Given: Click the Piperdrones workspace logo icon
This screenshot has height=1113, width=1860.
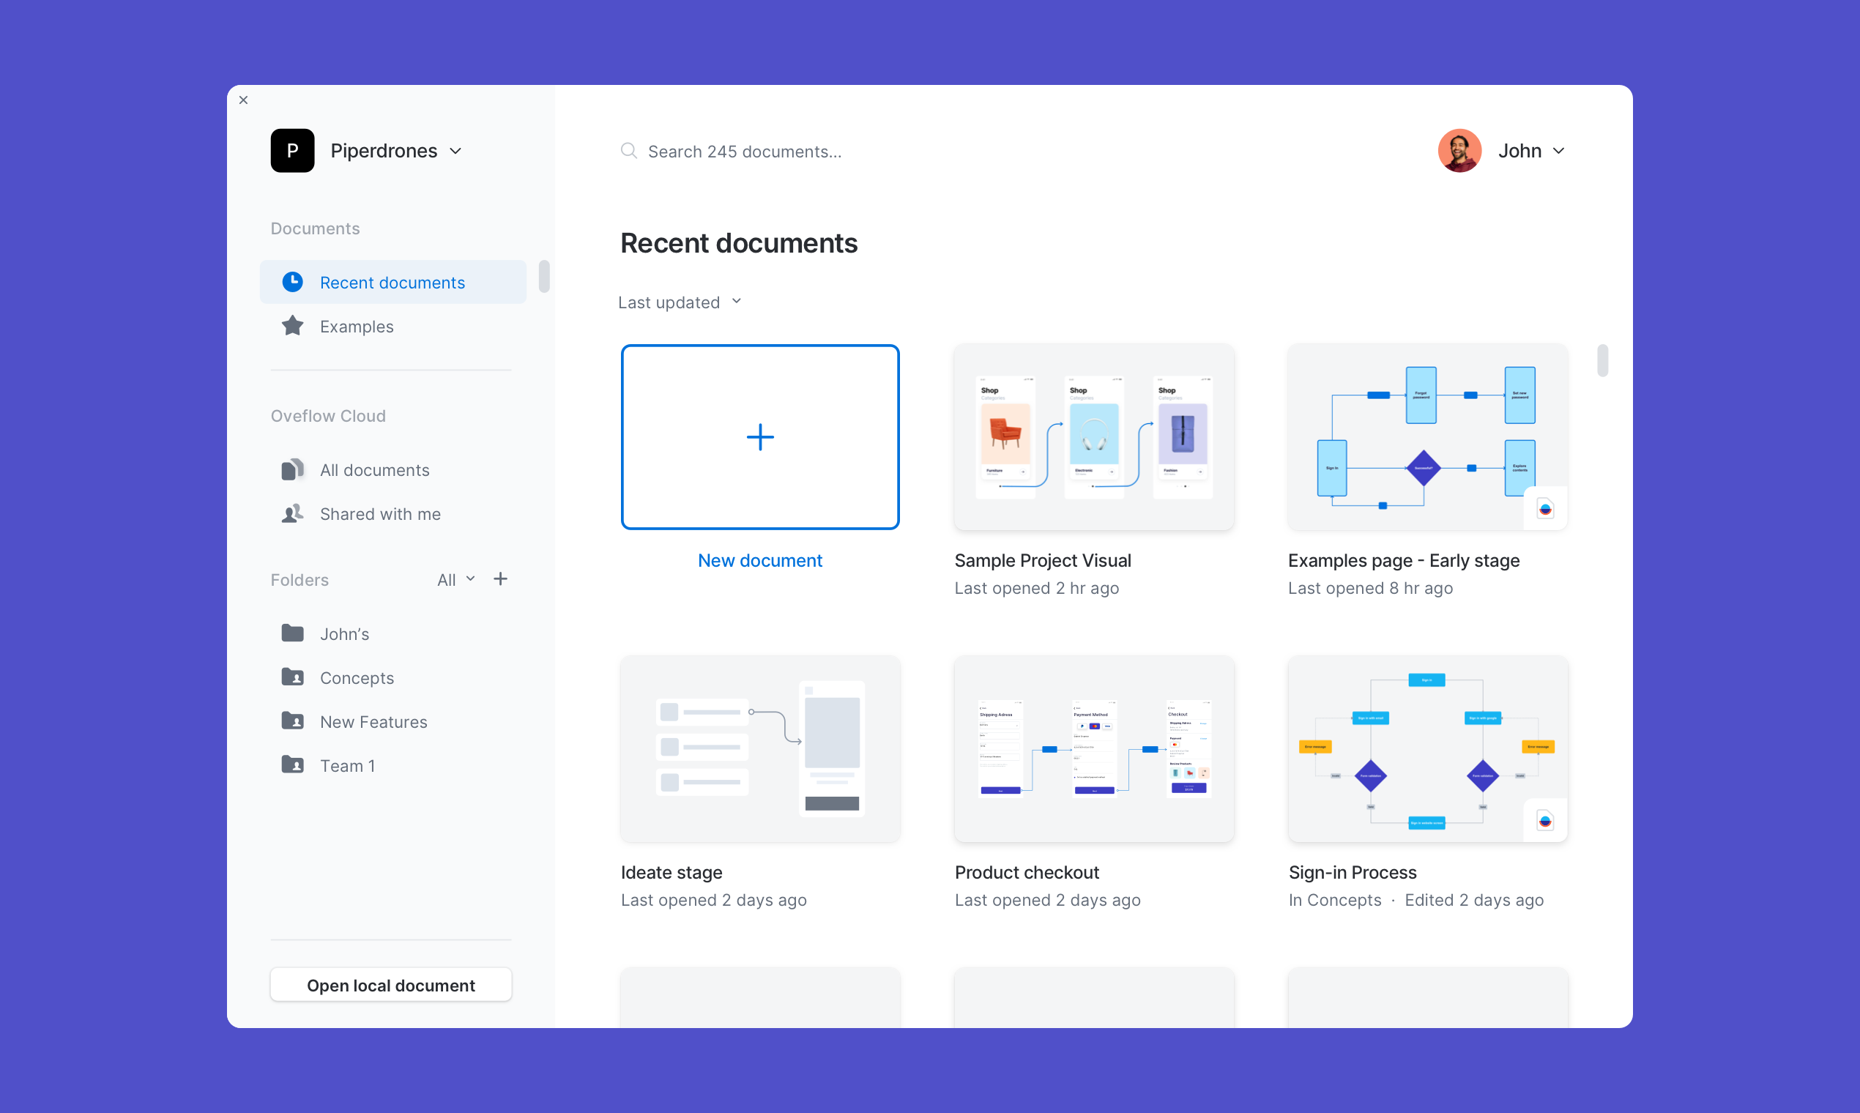Looking at the screenshot, I should click(x=292, y=151).
